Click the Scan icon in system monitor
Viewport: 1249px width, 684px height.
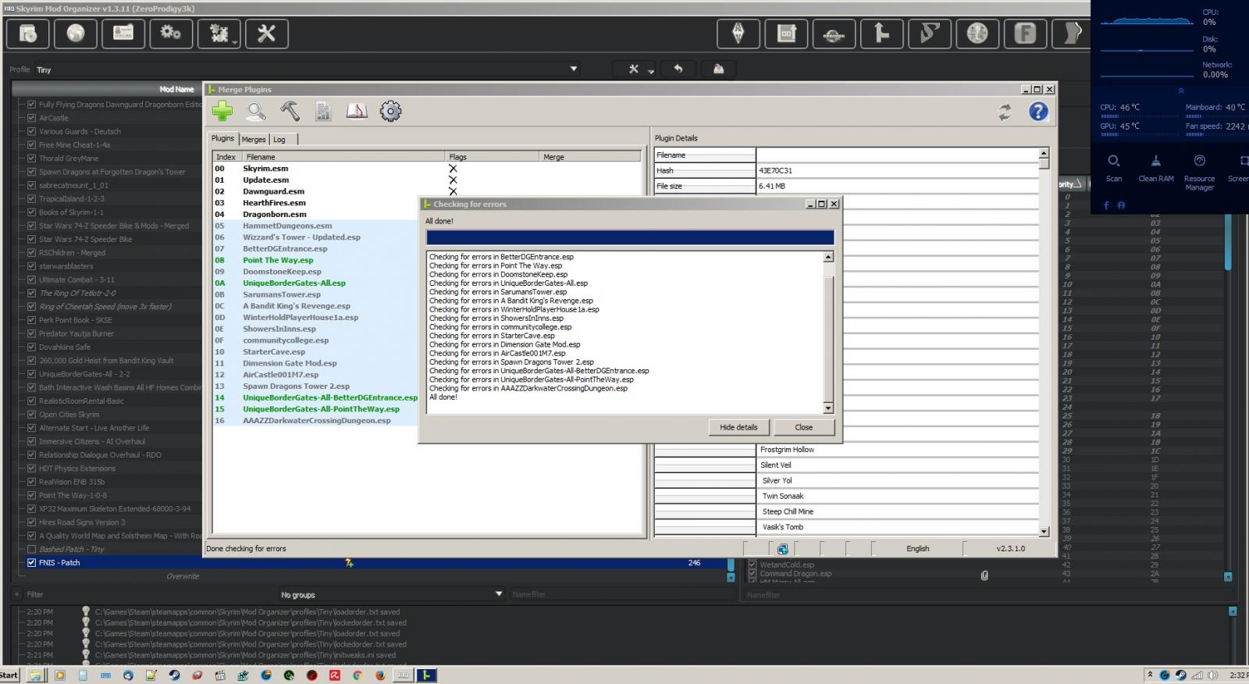click(1114, 167)
